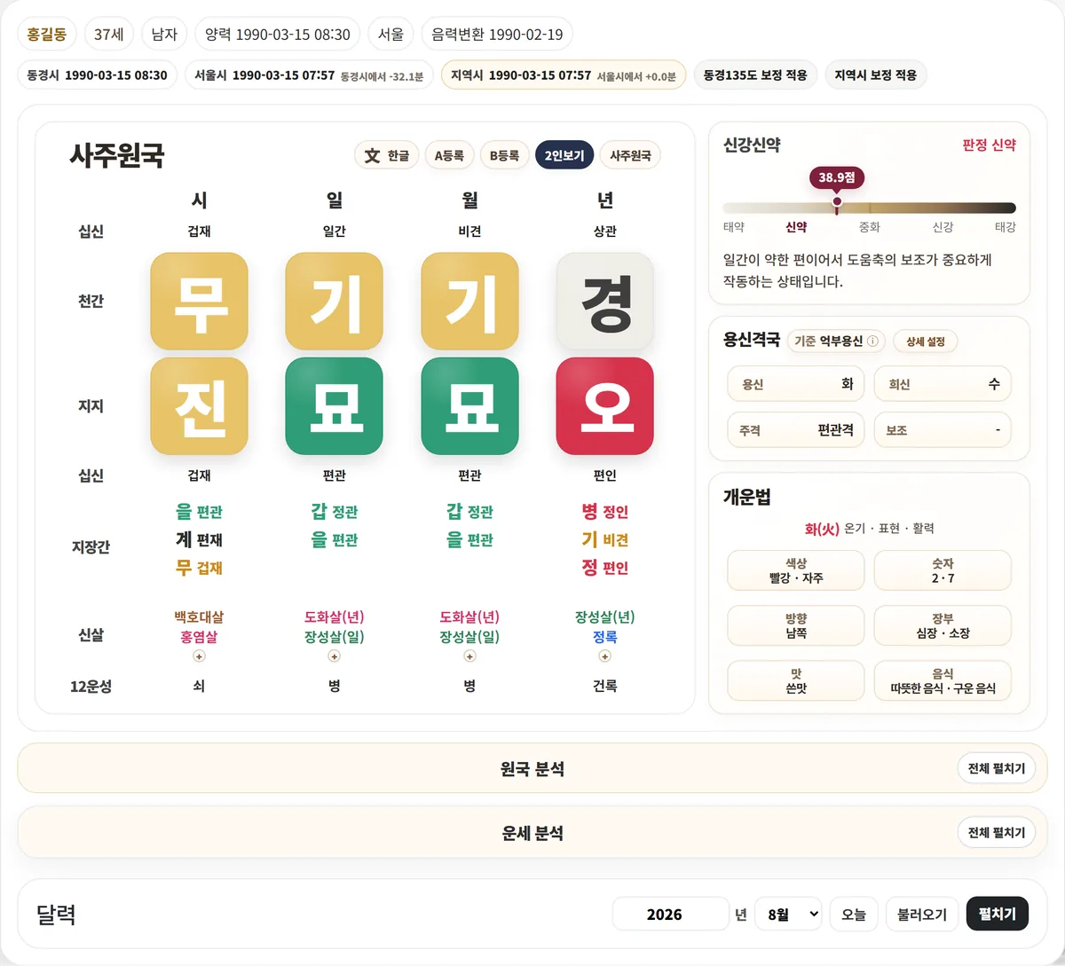Select the 지역시 07:57 time option

(564, 75)
